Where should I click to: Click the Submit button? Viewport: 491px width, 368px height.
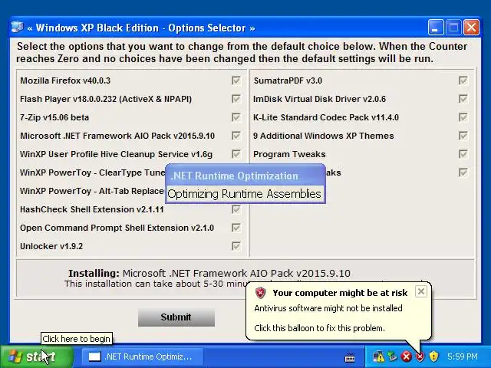176,317
